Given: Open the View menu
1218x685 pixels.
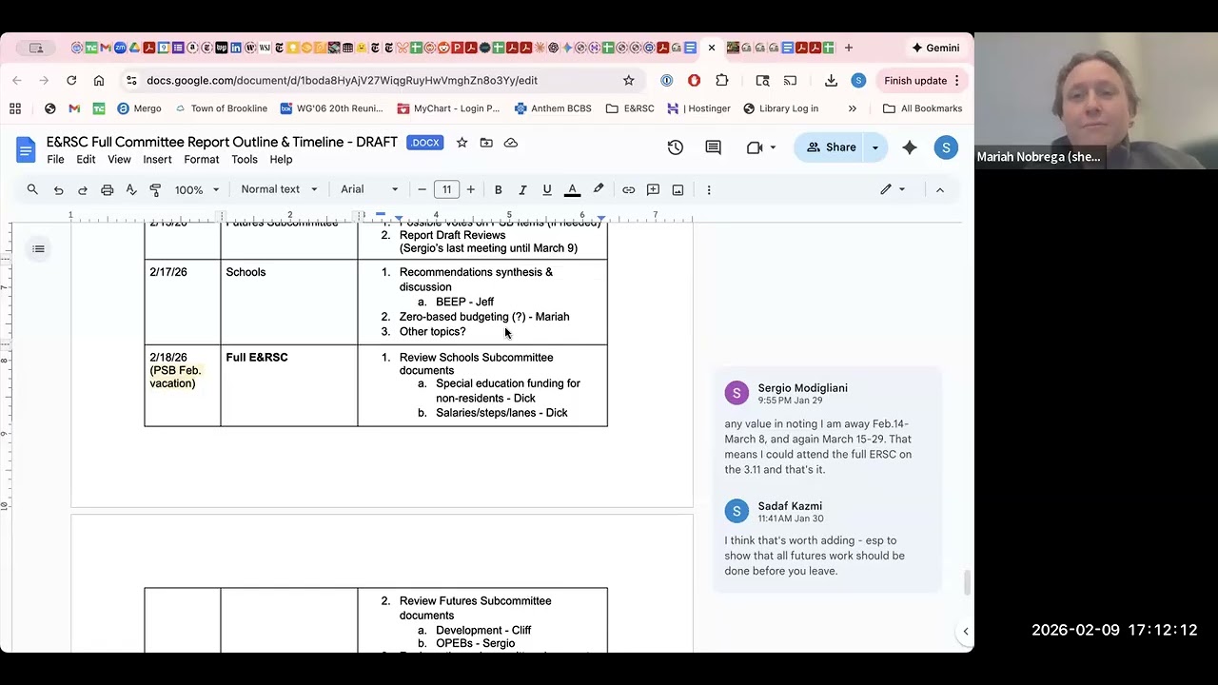Looking at the screenshot, I should tap(119, 160).
